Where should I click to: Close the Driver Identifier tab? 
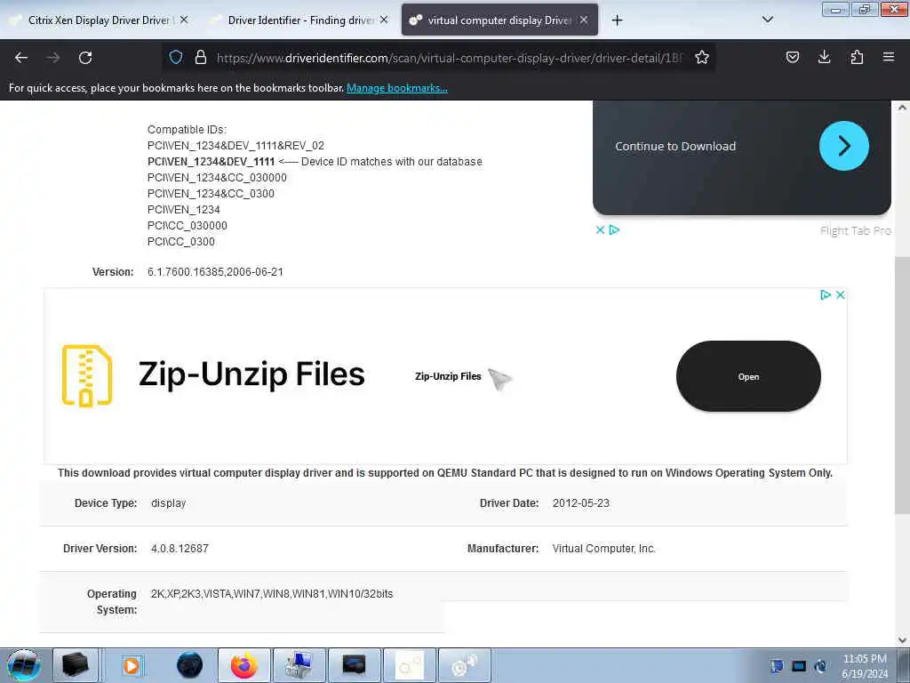click(384, 20)
